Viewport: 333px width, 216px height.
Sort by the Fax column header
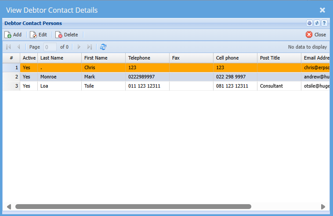pyautogui.click(x=192, y=58)
